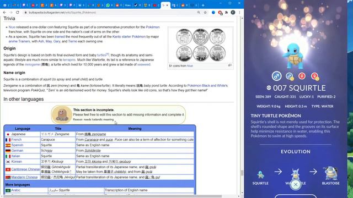Open the Chrome three-dot menu
353x198 pixels.
point(239,13)
